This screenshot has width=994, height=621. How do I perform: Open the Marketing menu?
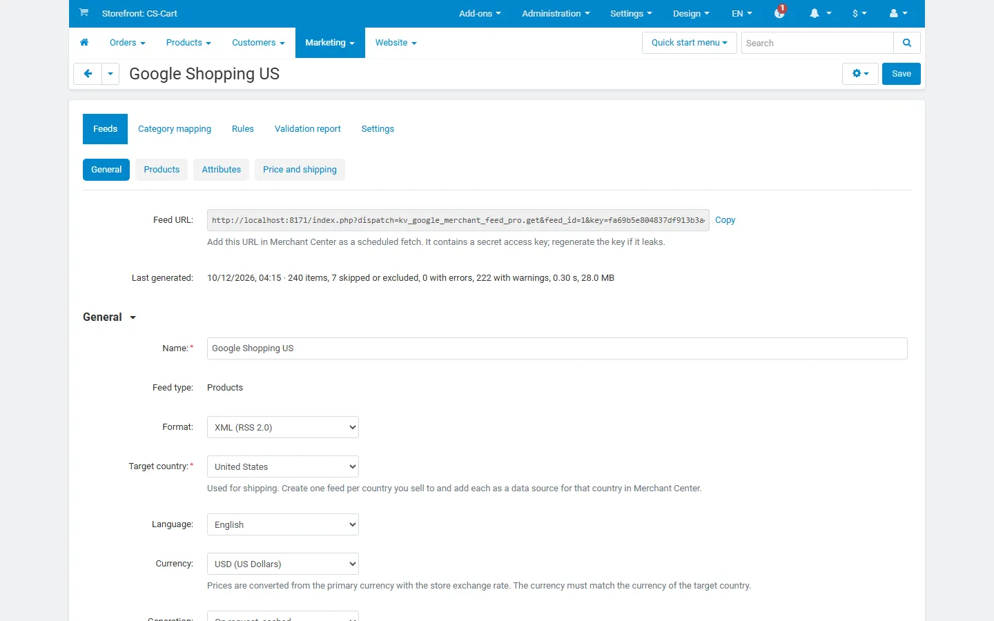330,43
